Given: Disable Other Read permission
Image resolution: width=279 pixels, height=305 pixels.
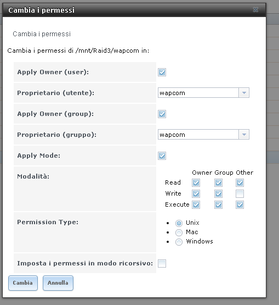Looking at the screenshot, I should (x=240, y=182).
